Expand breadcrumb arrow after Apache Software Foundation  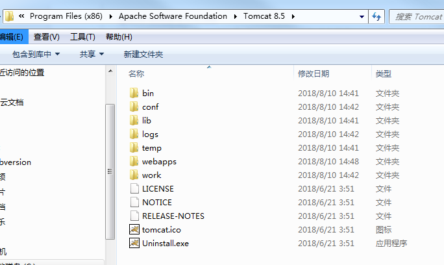[x=236, y=16]
